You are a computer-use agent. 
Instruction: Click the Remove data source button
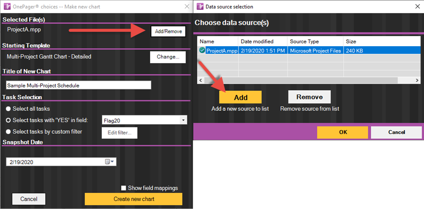[x=310, y=97]
